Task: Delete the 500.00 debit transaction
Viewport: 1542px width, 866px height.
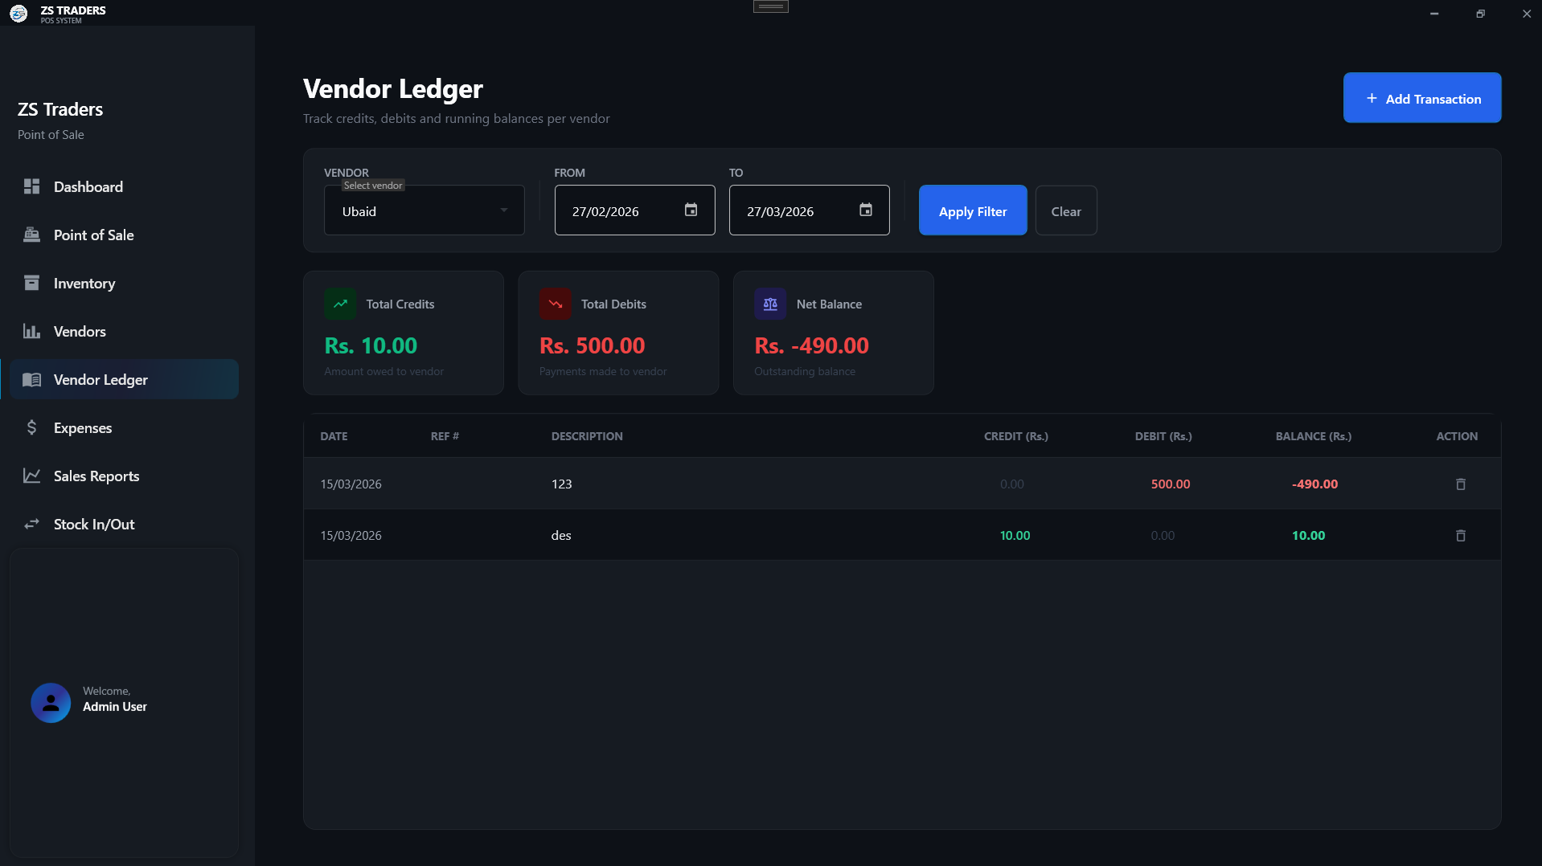Action: (1460, 484)
